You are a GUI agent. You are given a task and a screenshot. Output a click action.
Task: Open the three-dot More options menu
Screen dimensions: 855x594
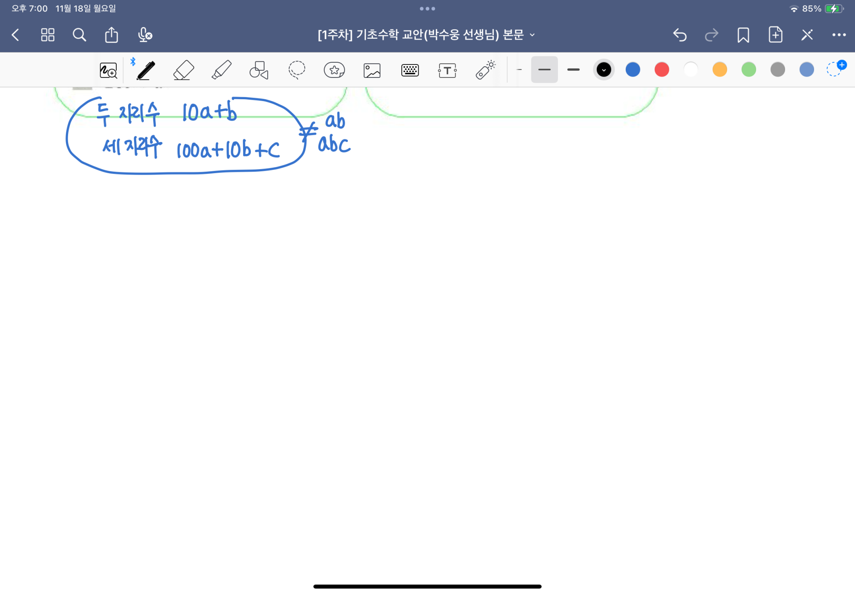point(839,35)
